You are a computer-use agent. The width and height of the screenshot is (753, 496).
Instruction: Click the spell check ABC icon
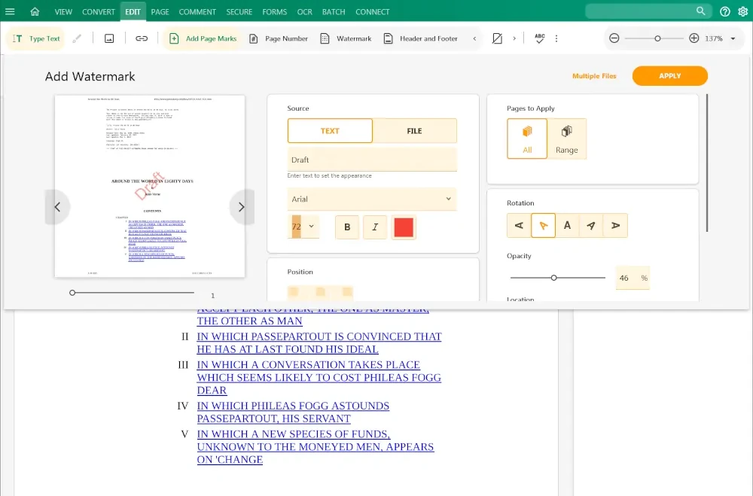[539, 38]
